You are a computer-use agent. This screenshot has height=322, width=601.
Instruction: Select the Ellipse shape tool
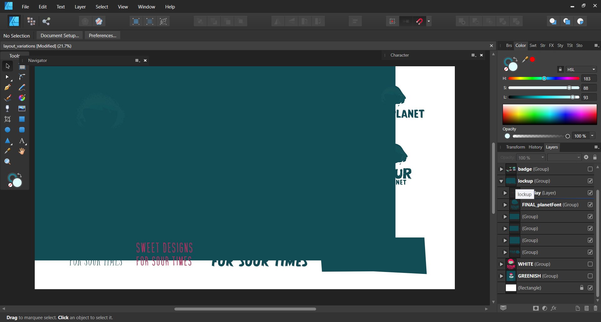(x=8, y=130)
